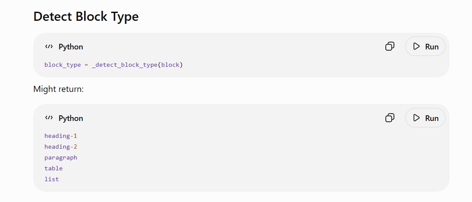The width and height of the screenshot is (472, 202).
Task: Click the Detect Block Type heading
Action: pyautogui.click(x=86, y=16)
